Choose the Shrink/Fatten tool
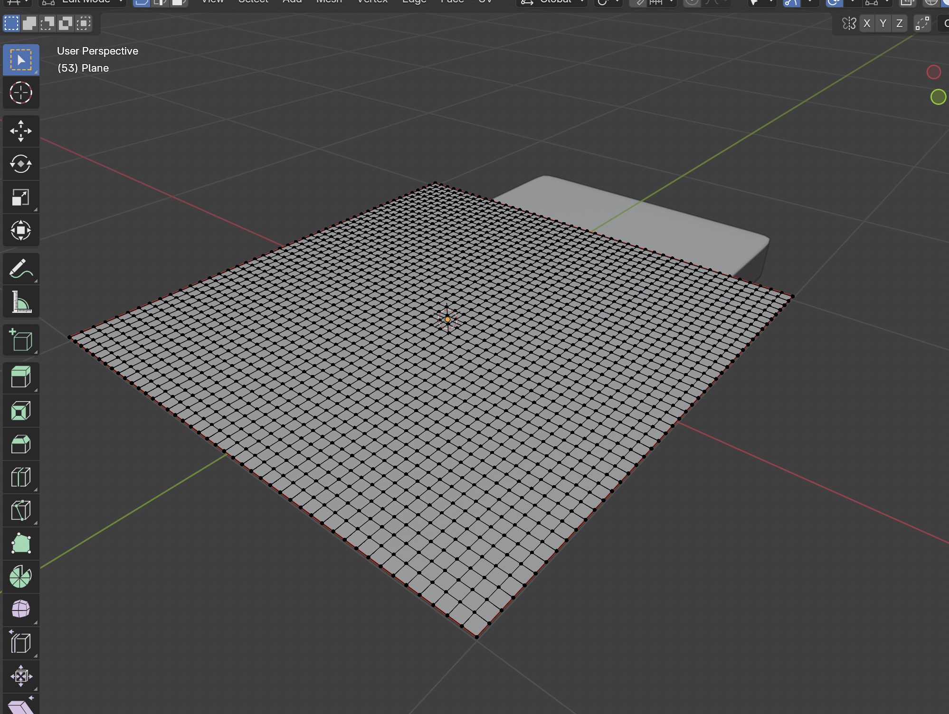The width and height of the screenshot is (949, 714). pos(21,676)
